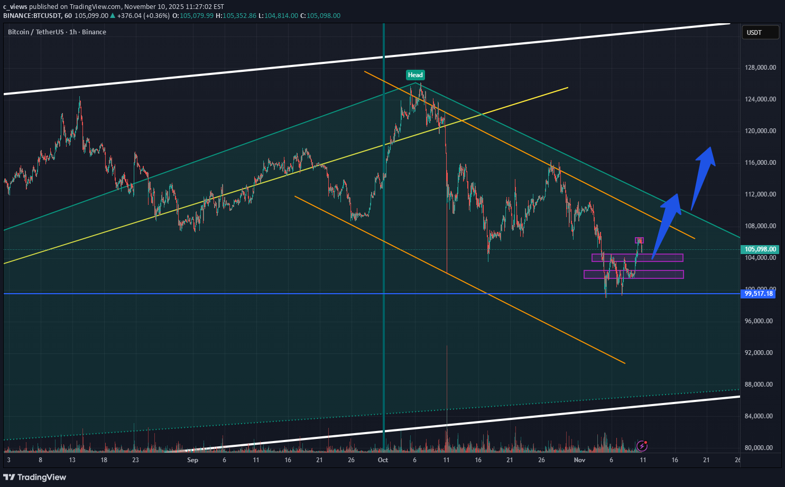
Task: Click the 105,098.00 current price label
Action: pos(760,249)
